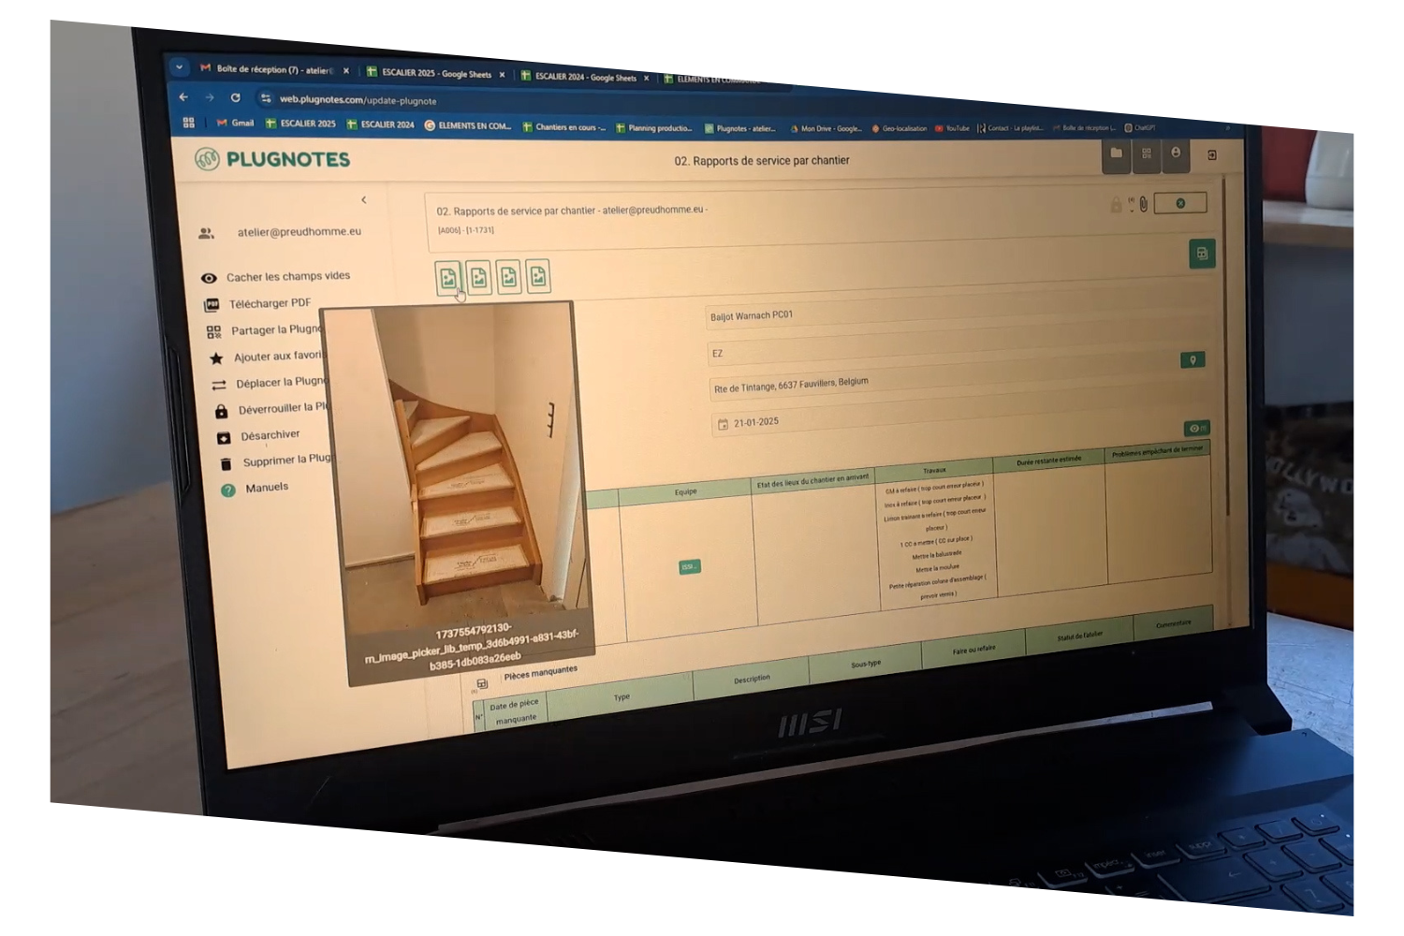Collapse the left sidebar with chevron
This screenshot has width=1404, height=936.
[363, 199]
